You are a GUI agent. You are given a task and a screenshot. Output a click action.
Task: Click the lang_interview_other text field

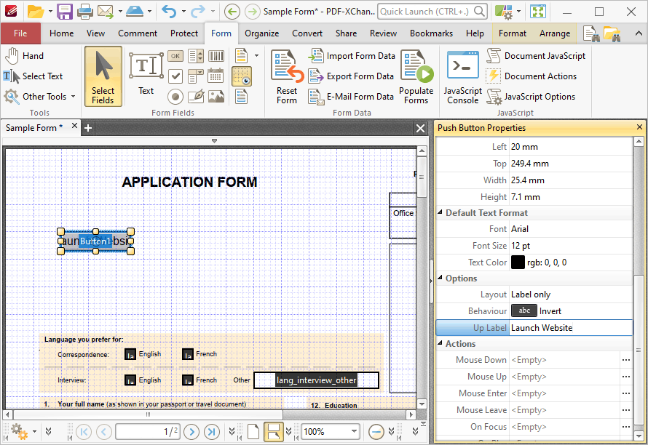316,380
